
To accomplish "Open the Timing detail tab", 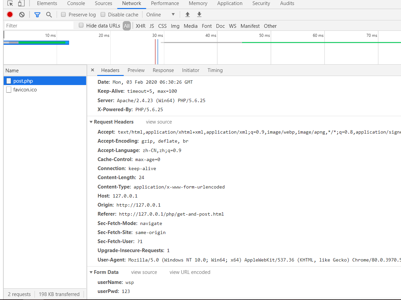I will pos(215,70).
